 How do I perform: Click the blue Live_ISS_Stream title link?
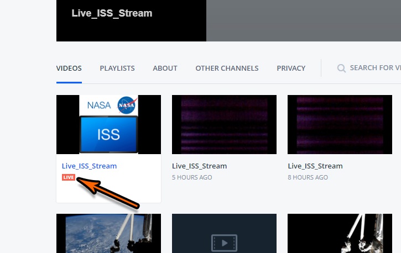point(89,166)
